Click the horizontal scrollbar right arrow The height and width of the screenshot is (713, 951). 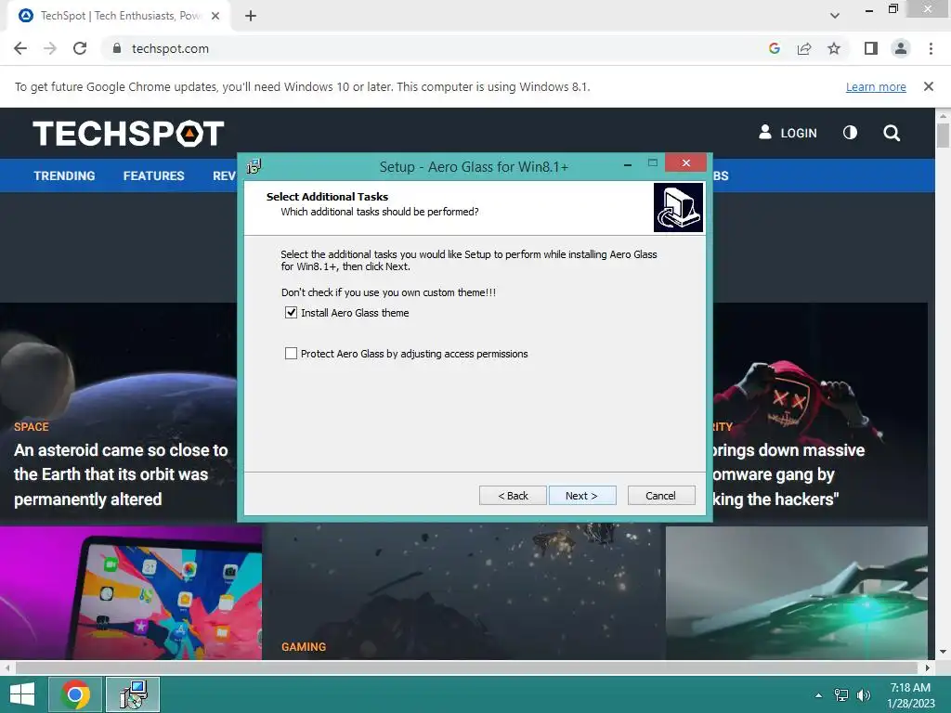928,668
